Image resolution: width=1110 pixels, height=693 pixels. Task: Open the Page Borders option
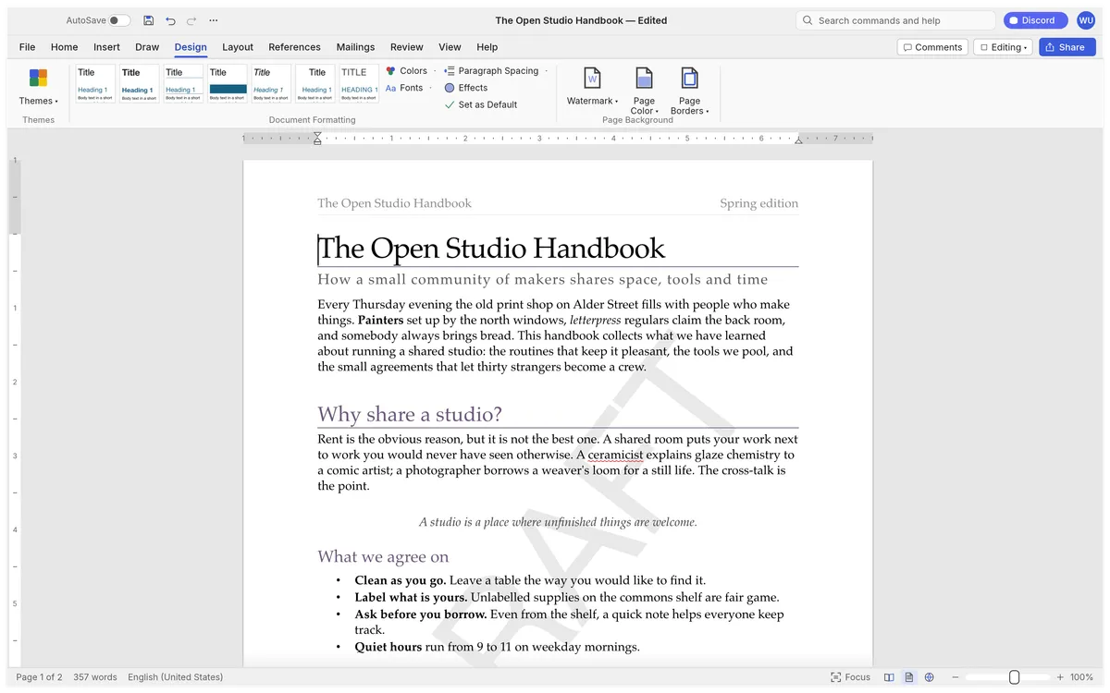coord(689,91)
